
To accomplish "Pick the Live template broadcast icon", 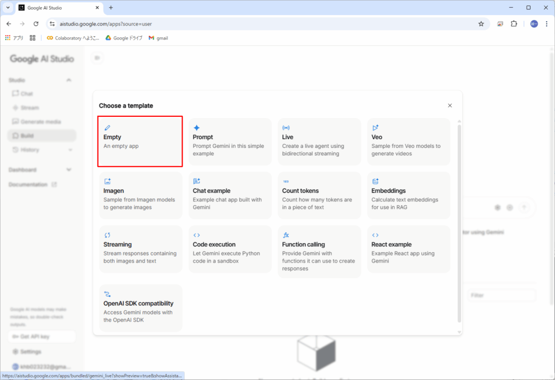I will [286, 128].
